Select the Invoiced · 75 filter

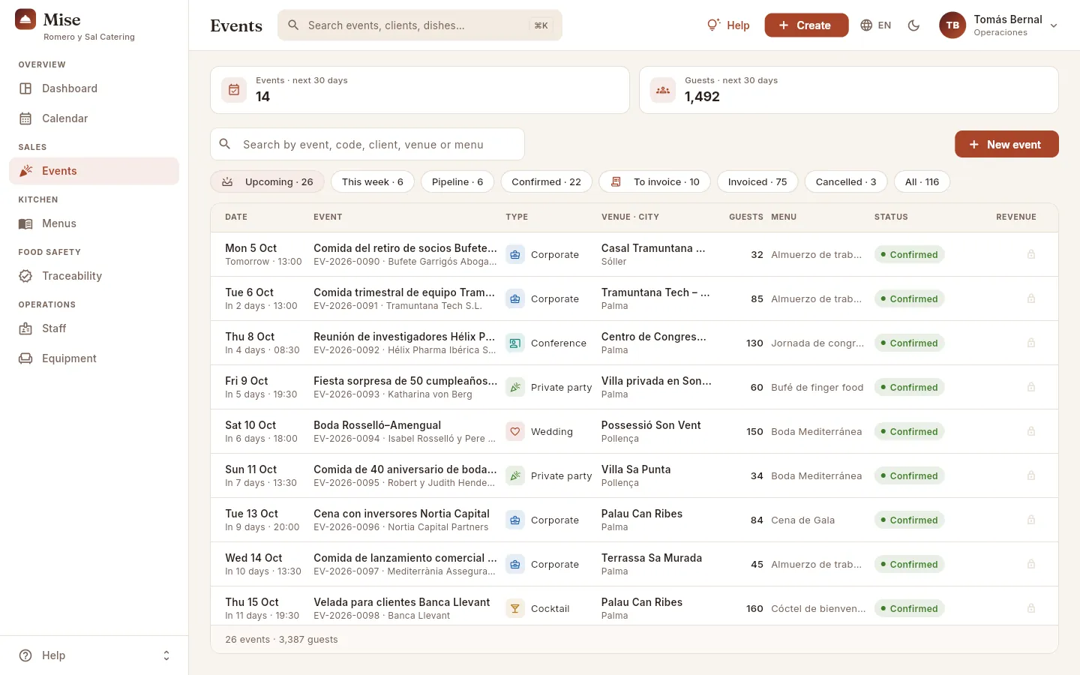point(757,181)
